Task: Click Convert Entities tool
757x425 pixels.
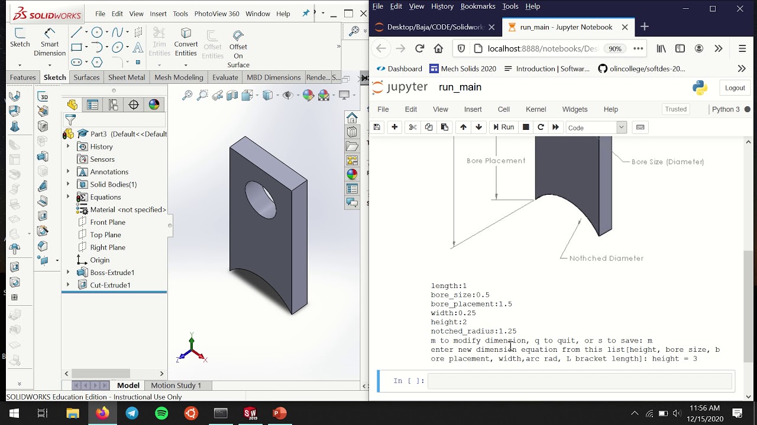Action: 186,42
